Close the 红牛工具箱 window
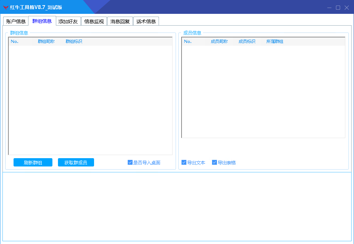Screen dimensions: 354x244 (x=347, y=8)
